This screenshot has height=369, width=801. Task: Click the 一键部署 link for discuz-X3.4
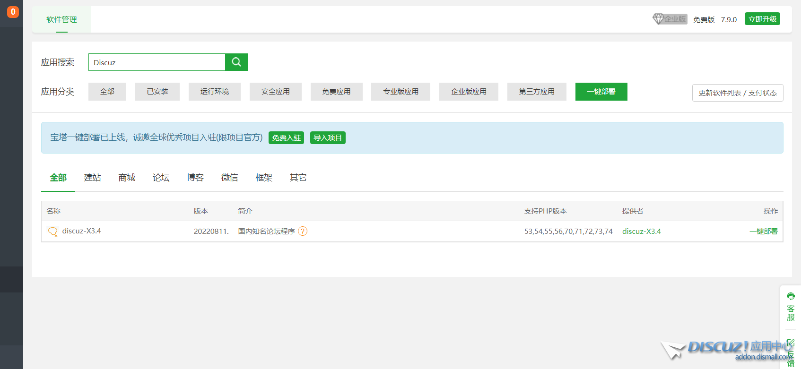click(763, 232)
